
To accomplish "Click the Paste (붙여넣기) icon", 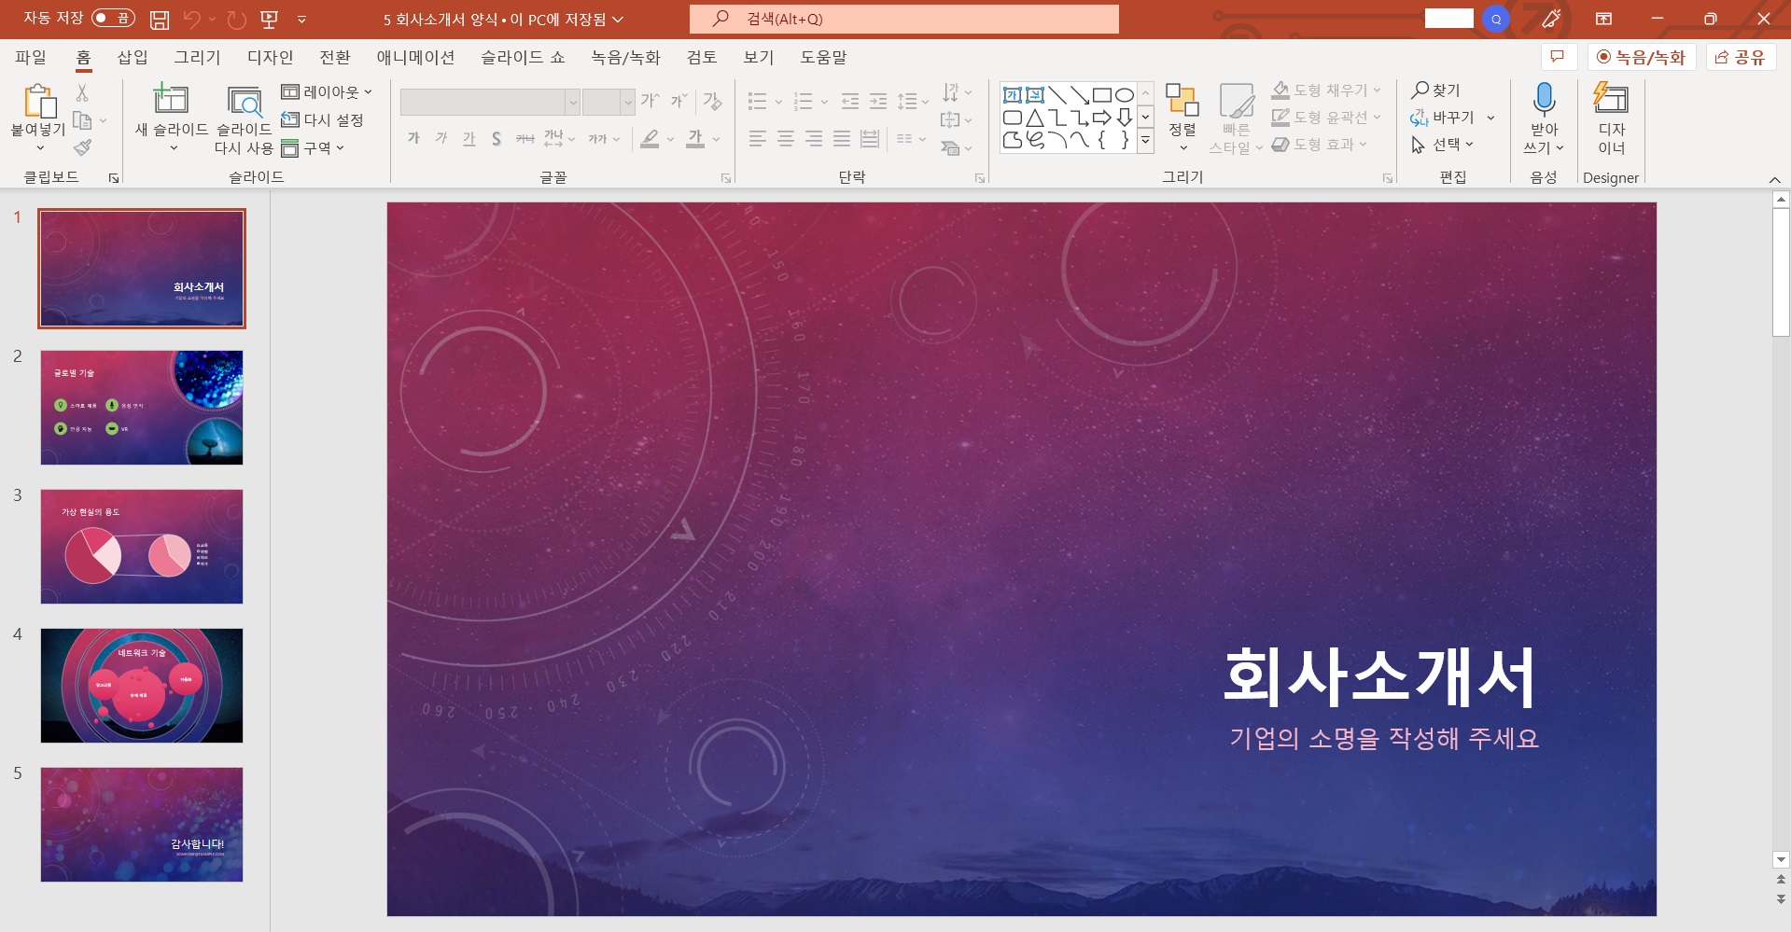I will click(x=38, y=101).
